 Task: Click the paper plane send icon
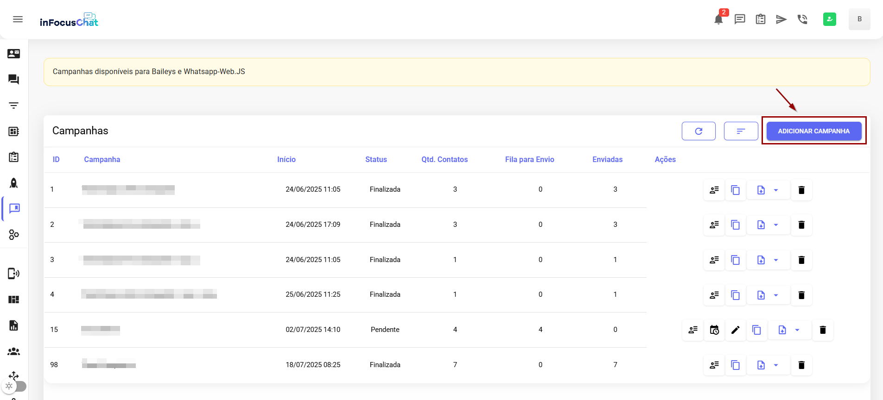tap(781, 19)
